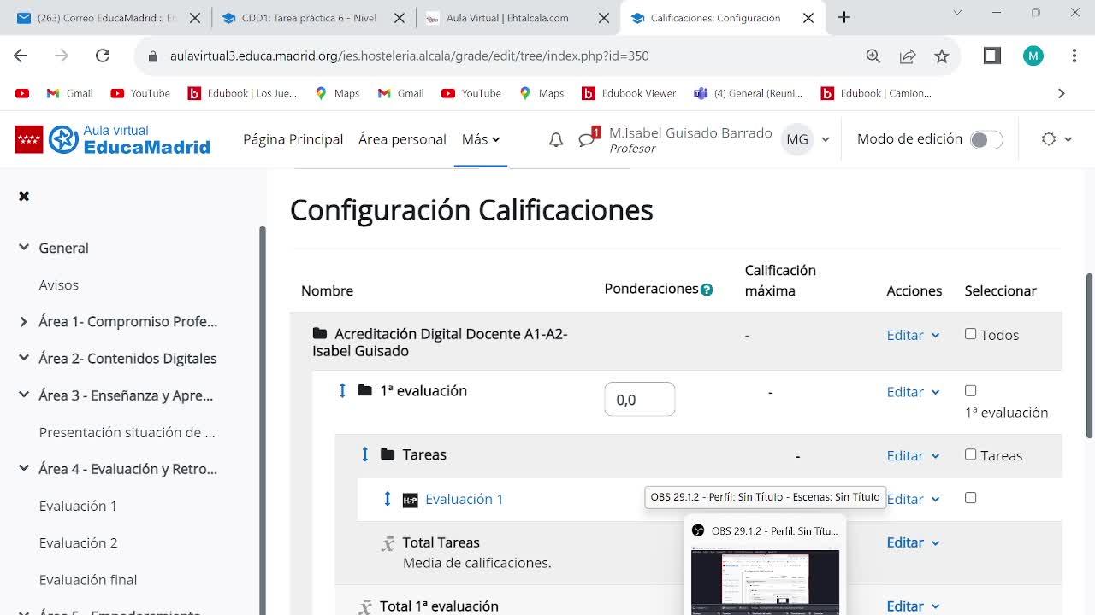Viewport: 1095px width, 615px height.
Task: Show more bookmarks with the chevron
Action: (x=1062, y=93)
